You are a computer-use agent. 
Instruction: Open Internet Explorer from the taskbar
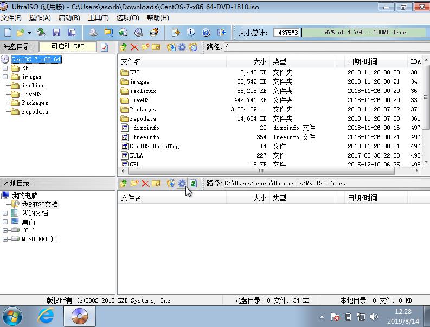pyautogui.click(x=46, y=317)
